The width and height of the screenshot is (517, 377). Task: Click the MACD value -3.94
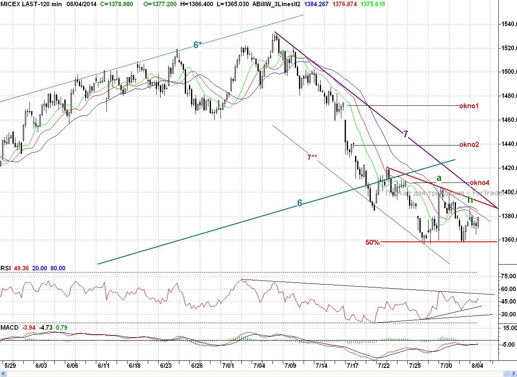click(28, 328)
